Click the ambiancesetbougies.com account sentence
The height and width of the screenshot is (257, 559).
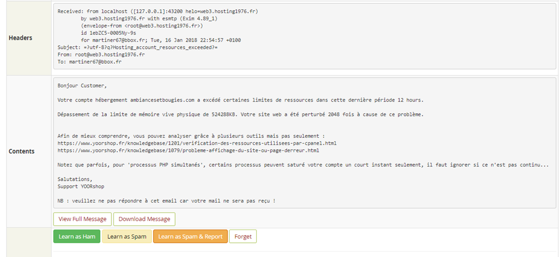coord(241,100)
